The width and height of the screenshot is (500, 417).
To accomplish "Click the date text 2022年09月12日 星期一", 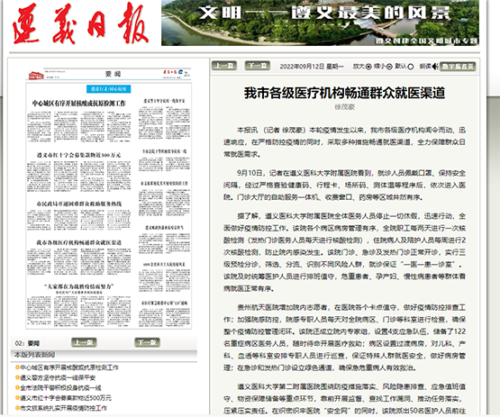I will pyautogui.click(x=312, y=67).
